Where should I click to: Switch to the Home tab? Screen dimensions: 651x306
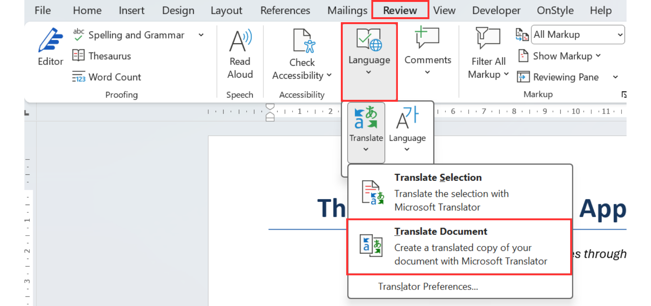(87, 10)
